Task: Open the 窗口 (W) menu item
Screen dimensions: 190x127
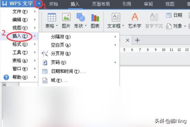Action: point(20,69)
